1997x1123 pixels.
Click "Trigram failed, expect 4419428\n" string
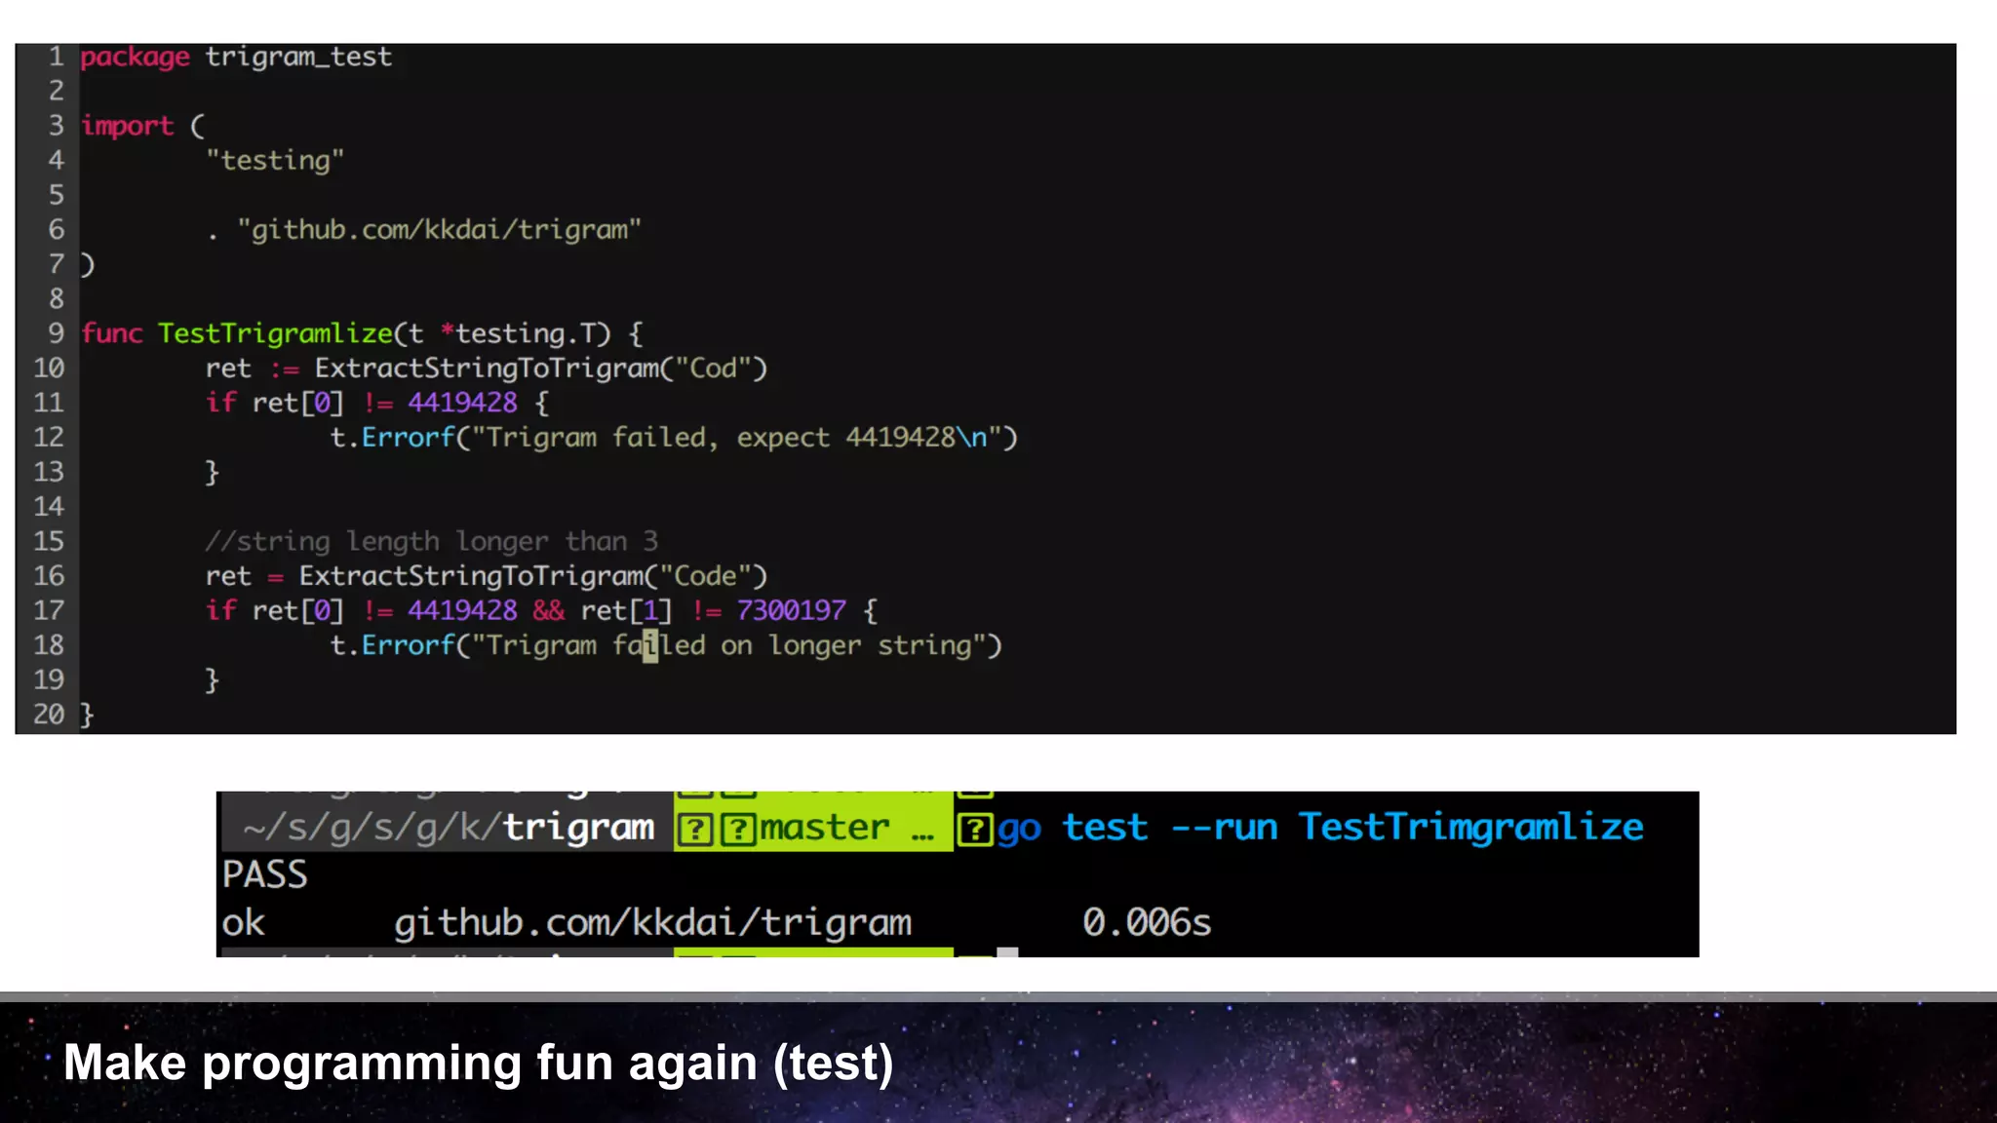(737, 438)
